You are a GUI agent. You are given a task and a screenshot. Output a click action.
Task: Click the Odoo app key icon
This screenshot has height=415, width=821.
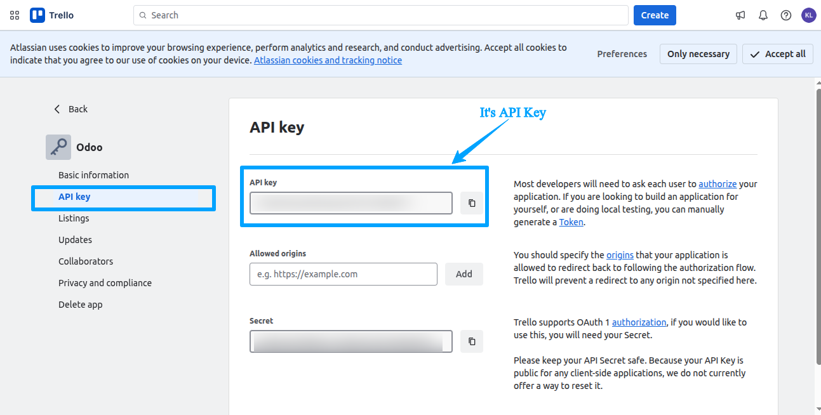click(x=58, y=147)
